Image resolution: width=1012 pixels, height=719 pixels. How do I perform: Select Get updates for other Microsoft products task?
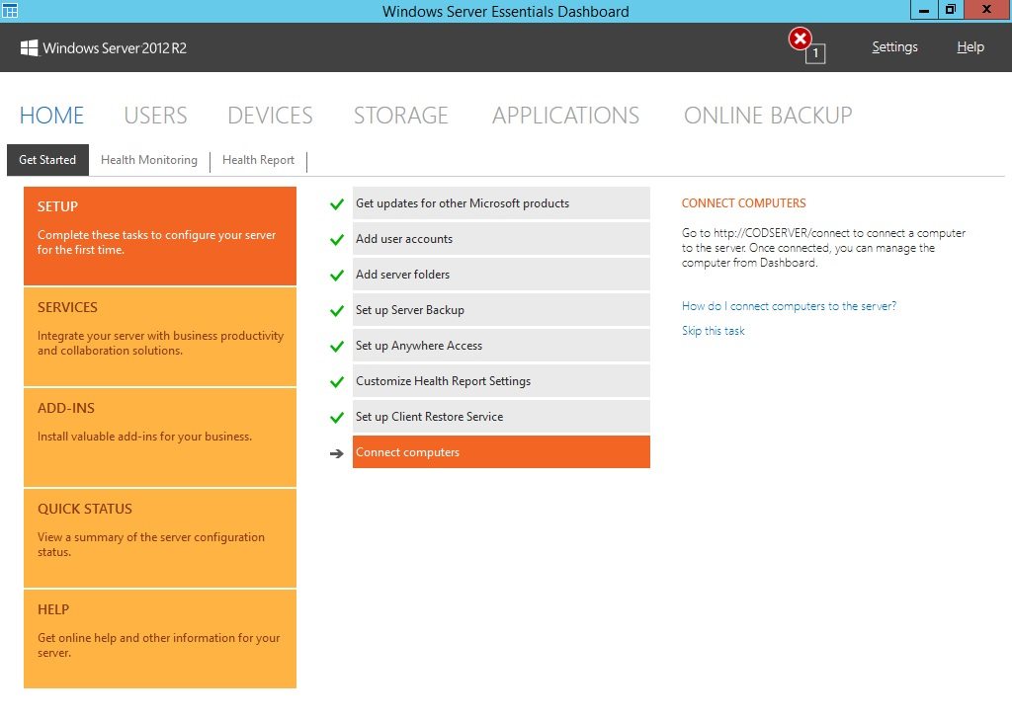501,203
